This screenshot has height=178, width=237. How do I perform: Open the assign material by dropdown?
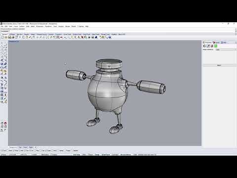click(x=226, y=49)
